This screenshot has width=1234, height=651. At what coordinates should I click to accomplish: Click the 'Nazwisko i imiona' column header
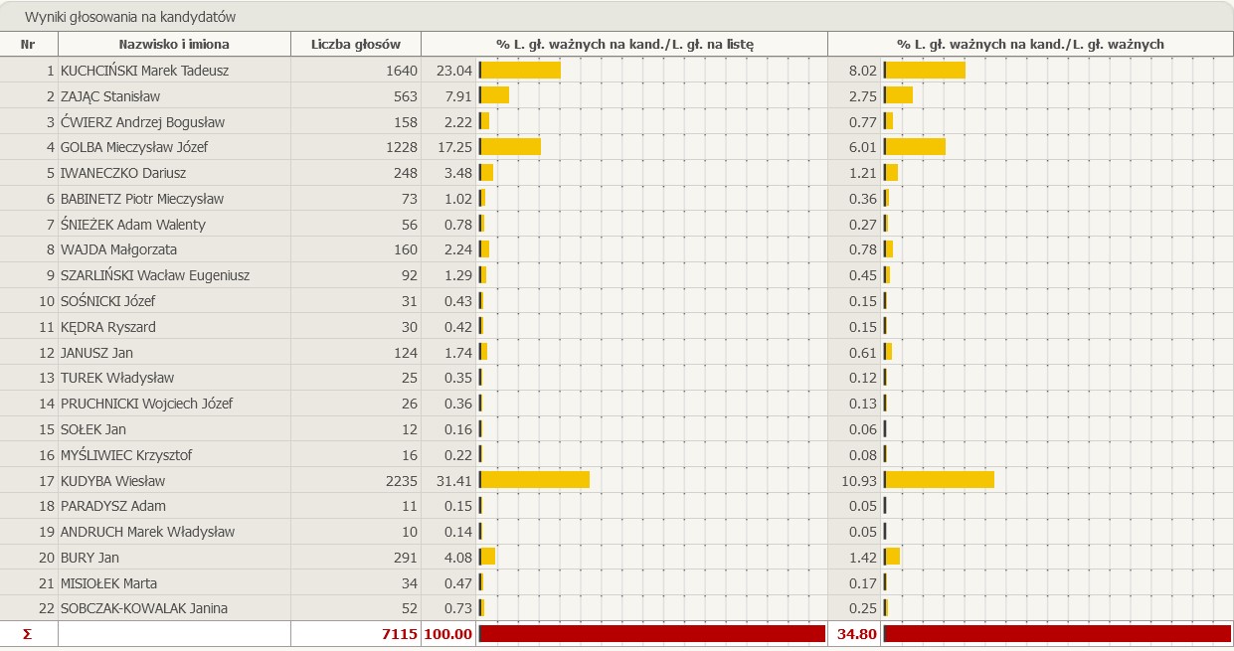[174, 45]
